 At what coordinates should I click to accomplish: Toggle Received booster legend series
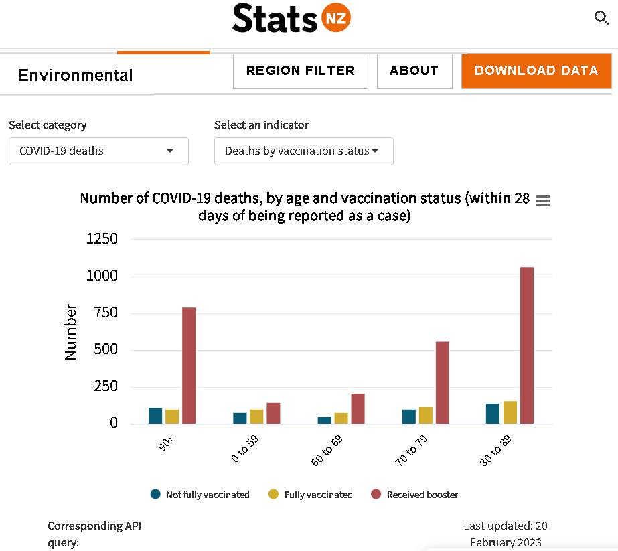414,494
